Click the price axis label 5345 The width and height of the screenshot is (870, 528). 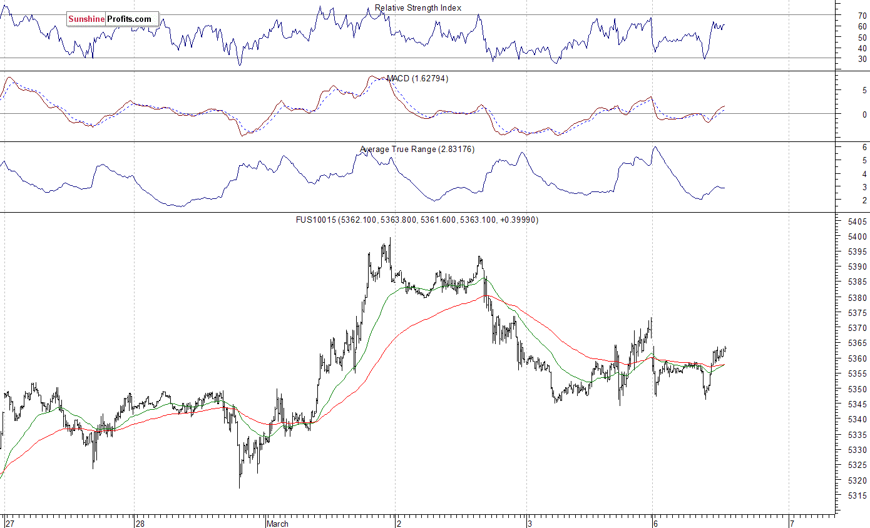point(857,404)
